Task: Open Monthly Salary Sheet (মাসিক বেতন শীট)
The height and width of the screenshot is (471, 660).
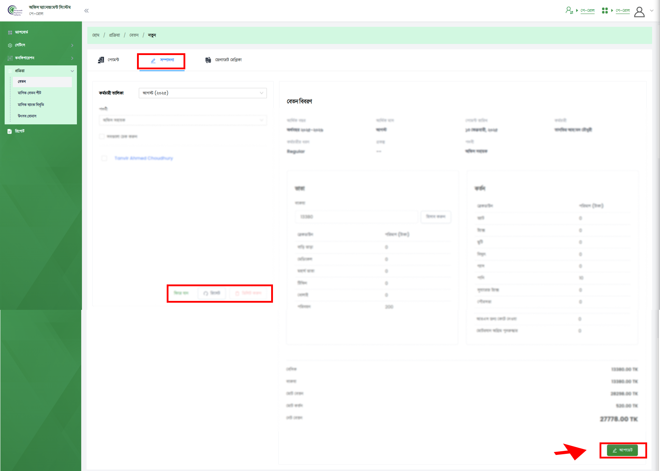Action: (29, 93)
